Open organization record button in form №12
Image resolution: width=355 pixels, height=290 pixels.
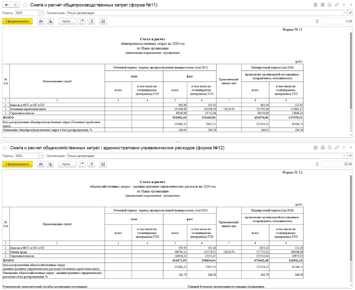pyautogui.click(x=350, y=156)
